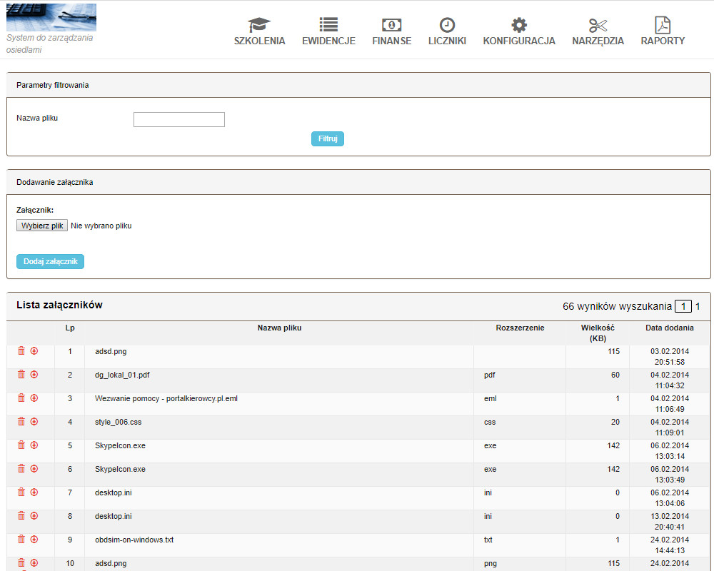Delete the dg_lokal_01.pdf attachment
The height and width of the screenshot is (571, 714).
pos(21,375)
